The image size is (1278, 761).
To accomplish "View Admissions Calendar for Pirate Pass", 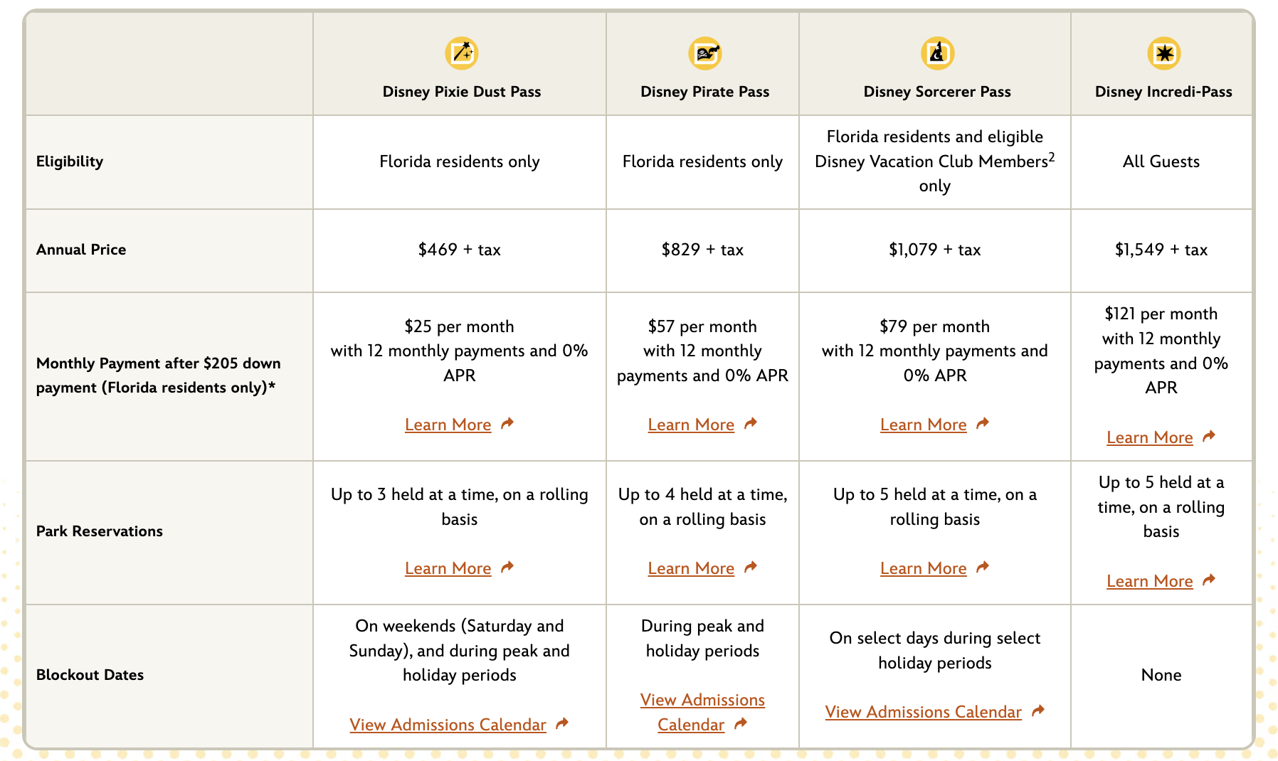I will (702, 701).
